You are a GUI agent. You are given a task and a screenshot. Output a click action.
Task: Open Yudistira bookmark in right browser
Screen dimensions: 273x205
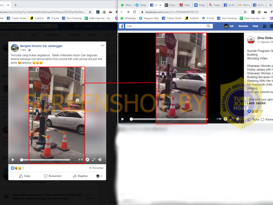tap(192, 18)
